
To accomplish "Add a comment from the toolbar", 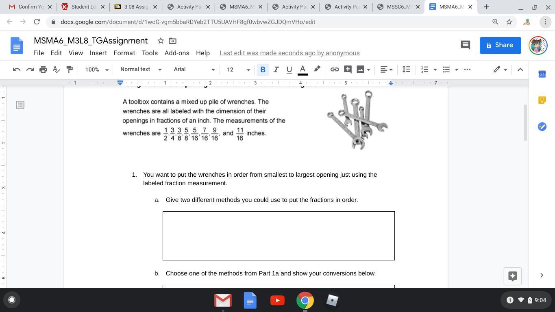I will [348, 69].
